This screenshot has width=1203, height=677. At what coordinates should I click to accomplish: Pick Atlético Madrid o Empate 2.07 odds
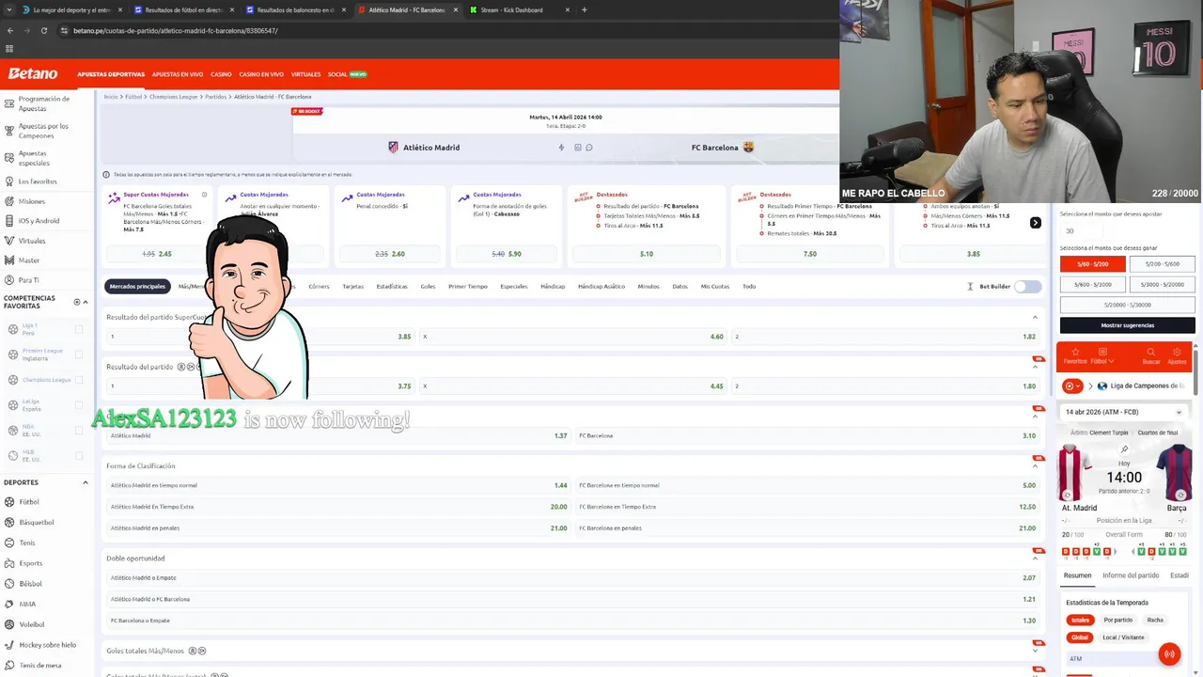pyautogui.click(x=573, y=578)
